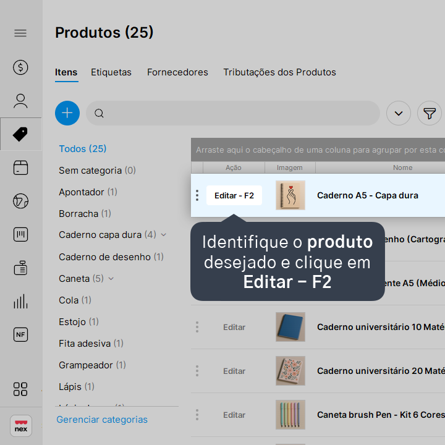The height and width of the screenshot is (445, 445).
Task: Open the sales dollar-sign icon in the sidebar
Action: coord(20,67)
